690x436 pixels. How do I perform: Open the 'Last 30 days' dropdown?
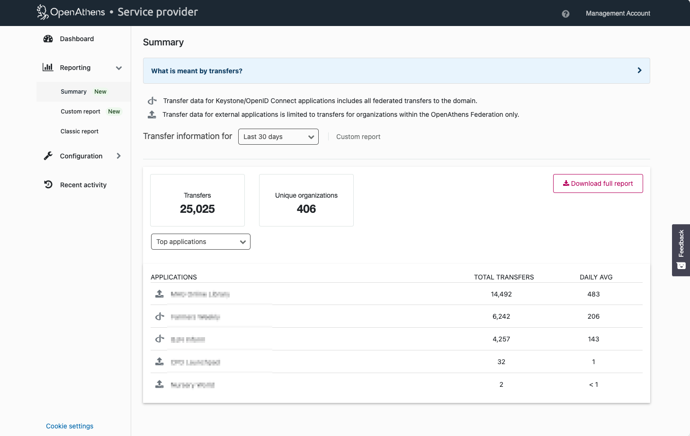[278, 137]
